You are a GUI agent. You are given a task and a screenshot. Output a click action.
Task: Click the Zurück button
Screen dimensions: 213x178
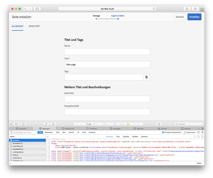(179, 17)
